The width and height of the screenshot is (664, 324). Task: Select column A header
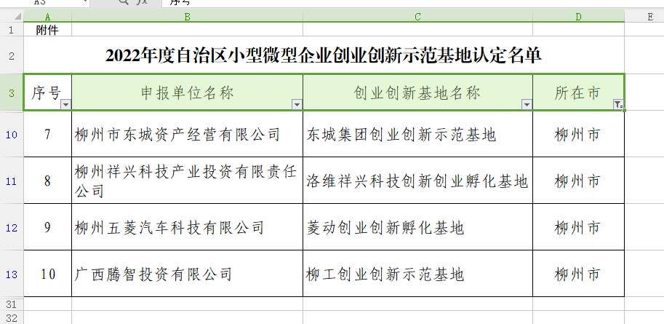pos(47,17)
